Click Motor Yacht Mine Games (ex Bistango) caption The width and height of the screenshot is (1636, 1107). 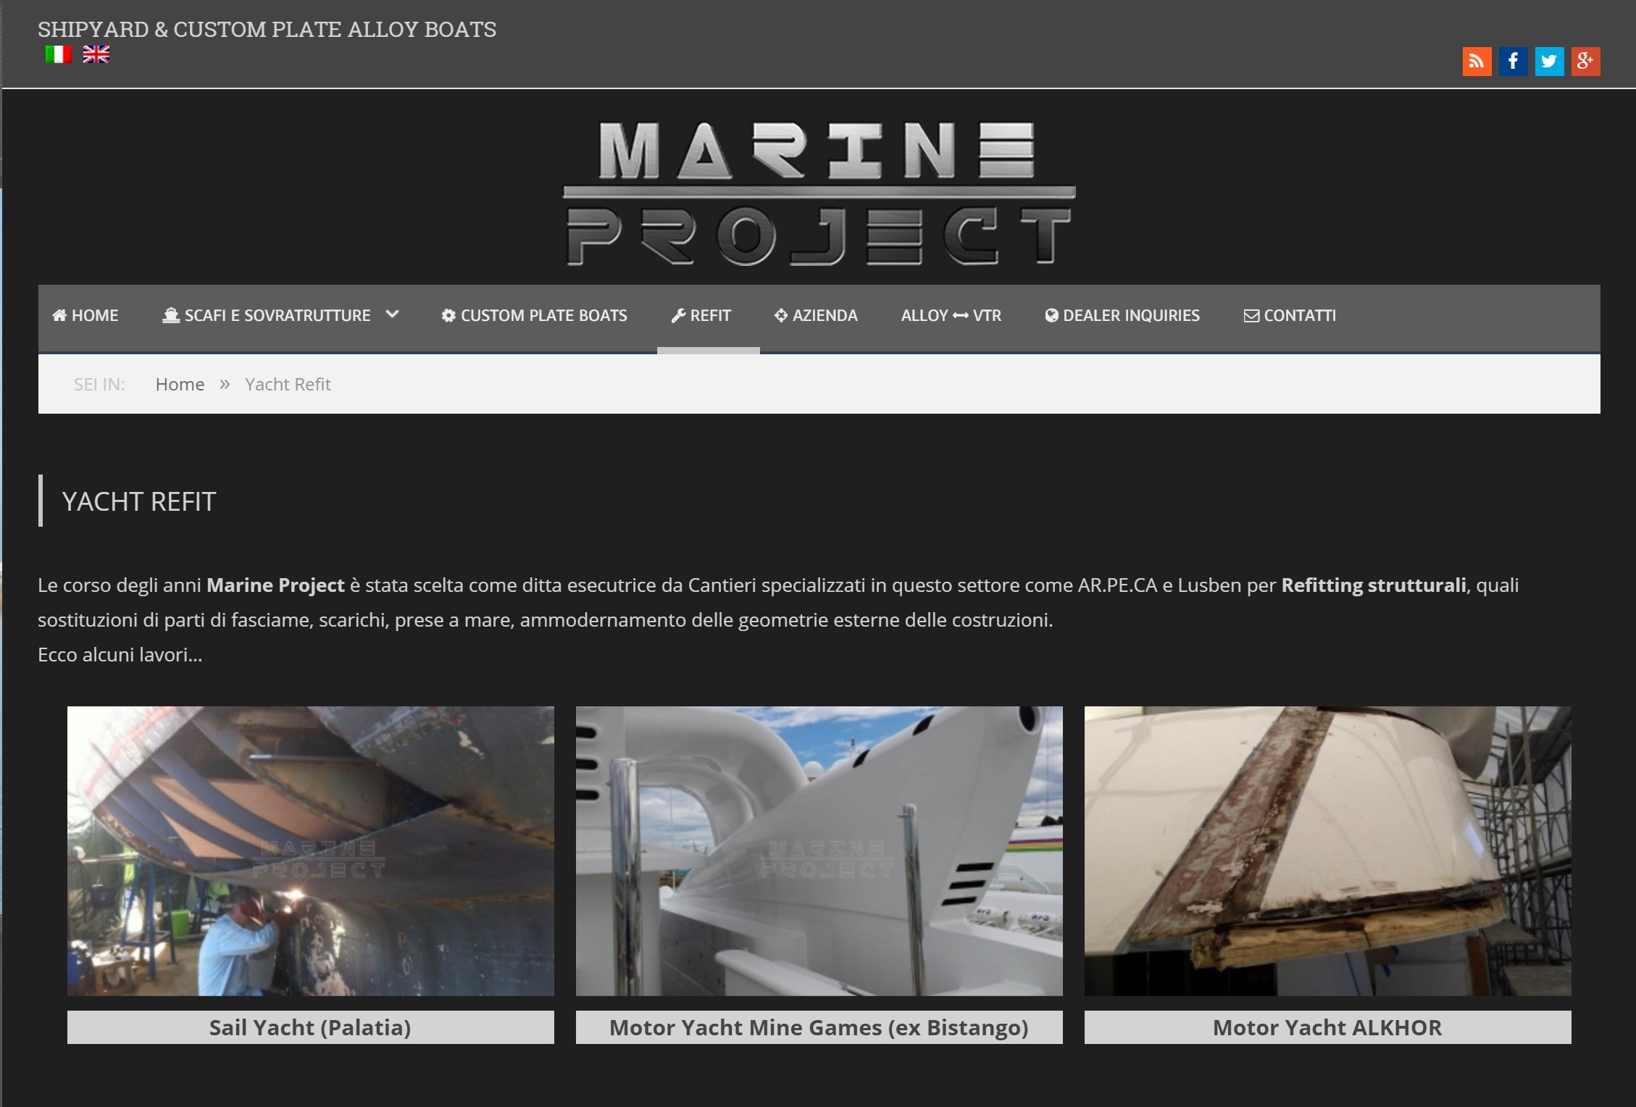coord(819,1027)
